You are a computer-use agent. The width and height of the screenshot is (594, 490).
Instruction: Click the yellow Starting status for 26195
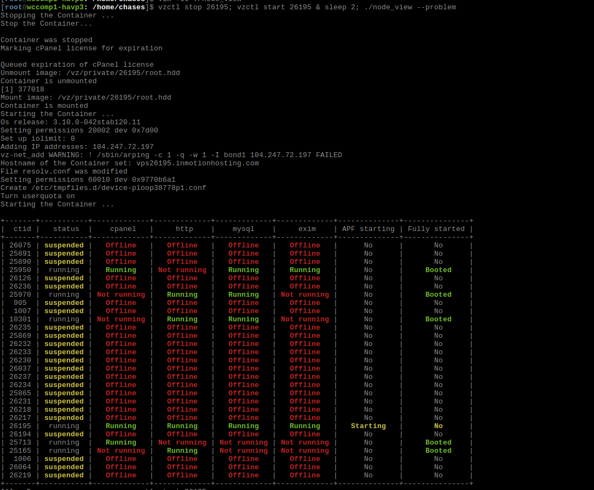click(368, 426)
